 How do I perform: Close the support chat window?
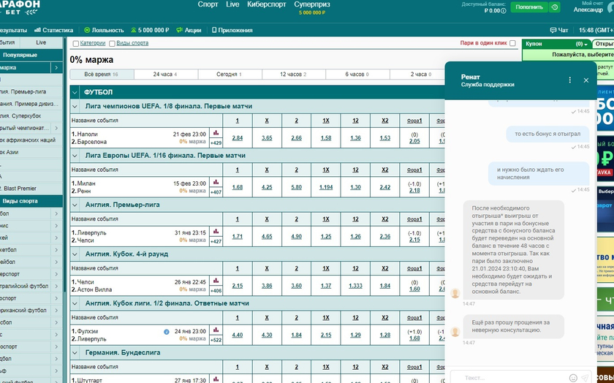pyautogui.click(x=586, y=80)
